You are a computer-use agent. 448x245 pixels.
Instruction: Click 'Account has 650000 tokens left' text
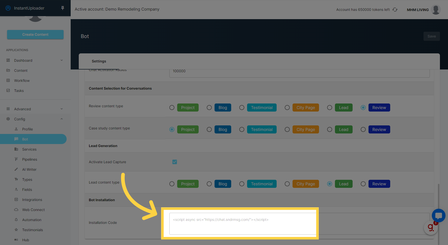click(363, 10)
